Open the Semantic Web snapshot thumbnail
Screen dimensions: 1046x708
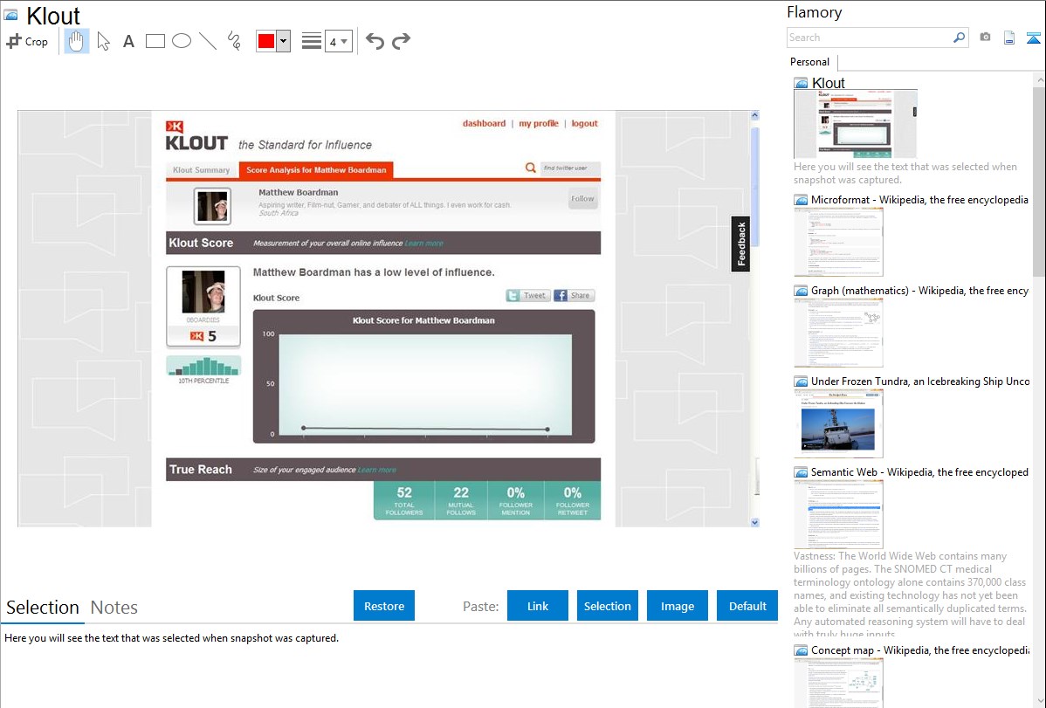[x=838, y=514]
